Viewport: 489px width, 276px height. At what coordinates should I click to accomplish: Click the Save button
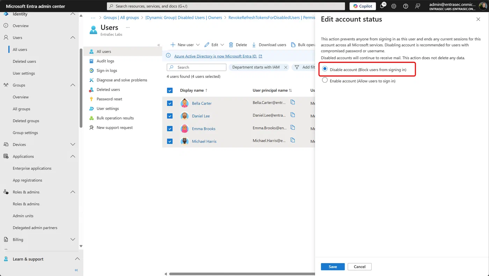pos(333,267)
